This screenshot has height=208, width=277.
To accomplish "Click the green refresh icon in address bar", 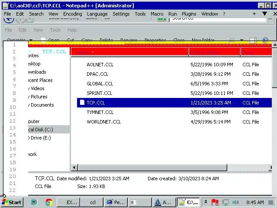I will click(162, 19).
